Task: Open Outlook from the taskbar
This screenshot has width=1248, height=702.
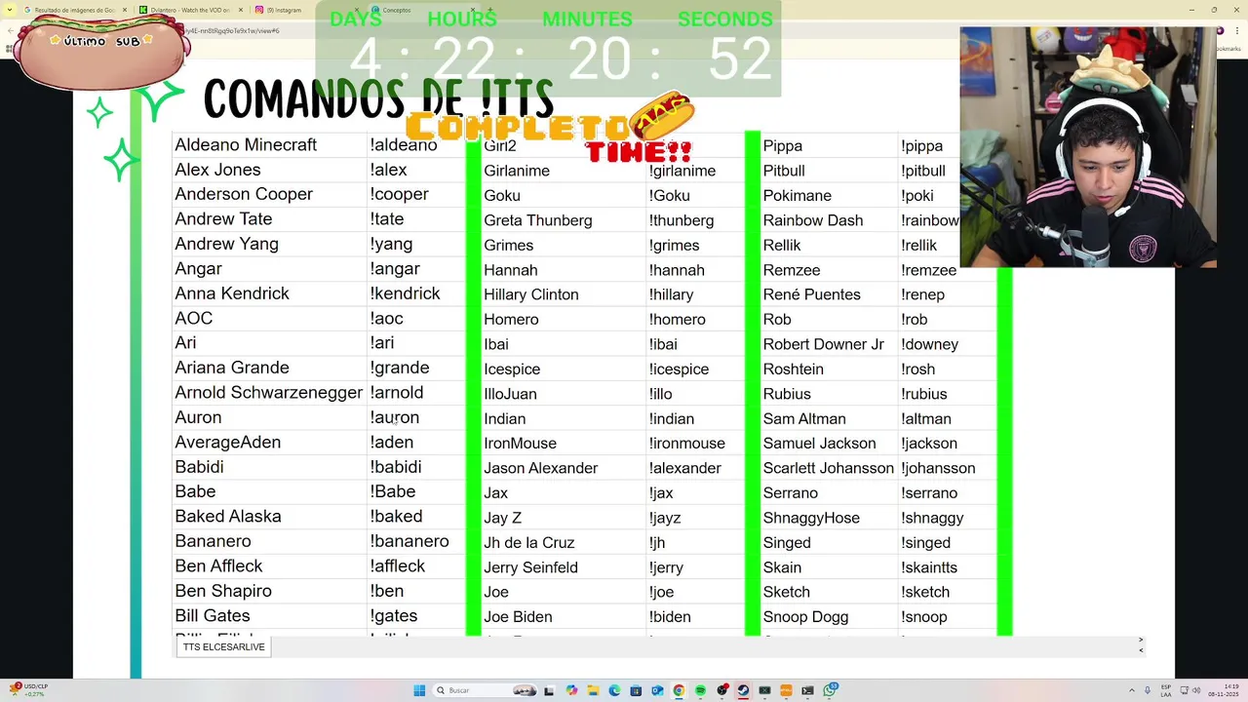Action: (657, 690)
